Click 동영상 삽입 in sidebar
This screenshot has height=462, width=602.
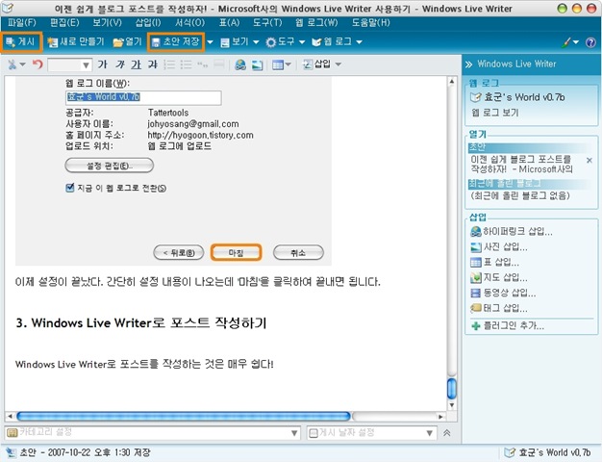pos(503,293)
